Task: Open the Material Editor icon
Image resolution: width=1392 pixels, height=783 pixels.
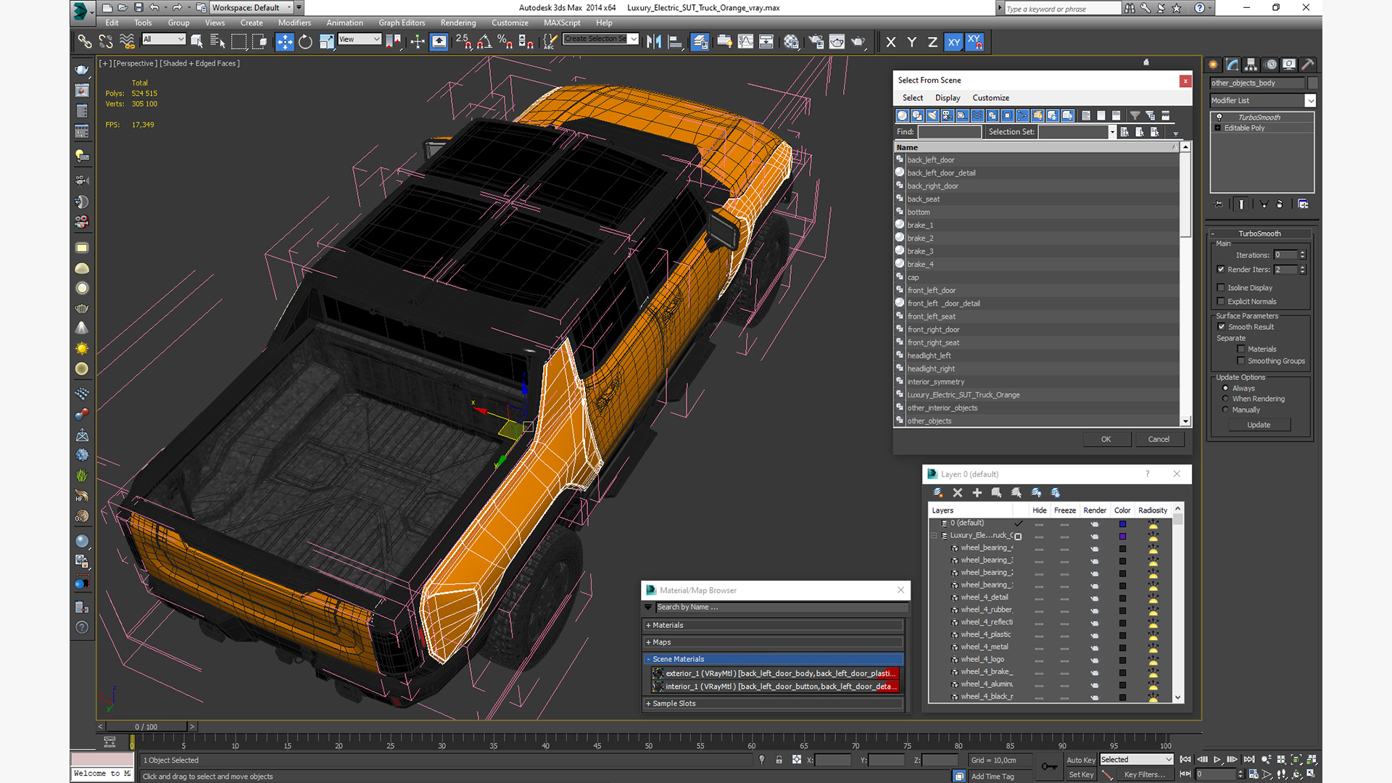Action: click(791, 42)
